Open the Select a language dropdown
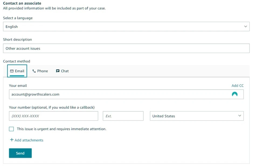The width and height of the screenshot is (253, 167). pyautogui.click(x=126, y=27)
